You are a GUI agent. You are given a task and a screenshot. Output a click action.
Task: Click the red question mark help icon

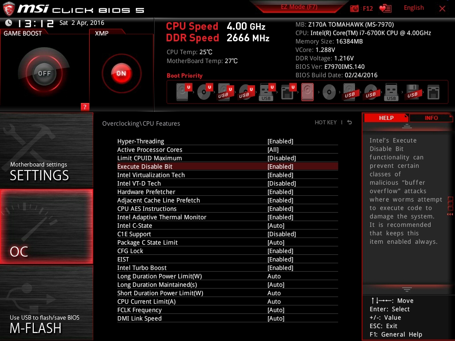click(x=85, y=107)
